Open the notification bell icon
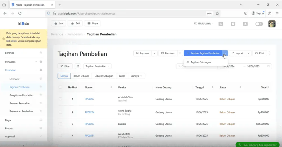 245,24
